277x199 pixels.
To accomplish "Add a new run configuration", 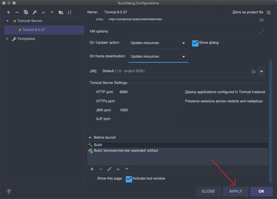I will tap(8, 12).
